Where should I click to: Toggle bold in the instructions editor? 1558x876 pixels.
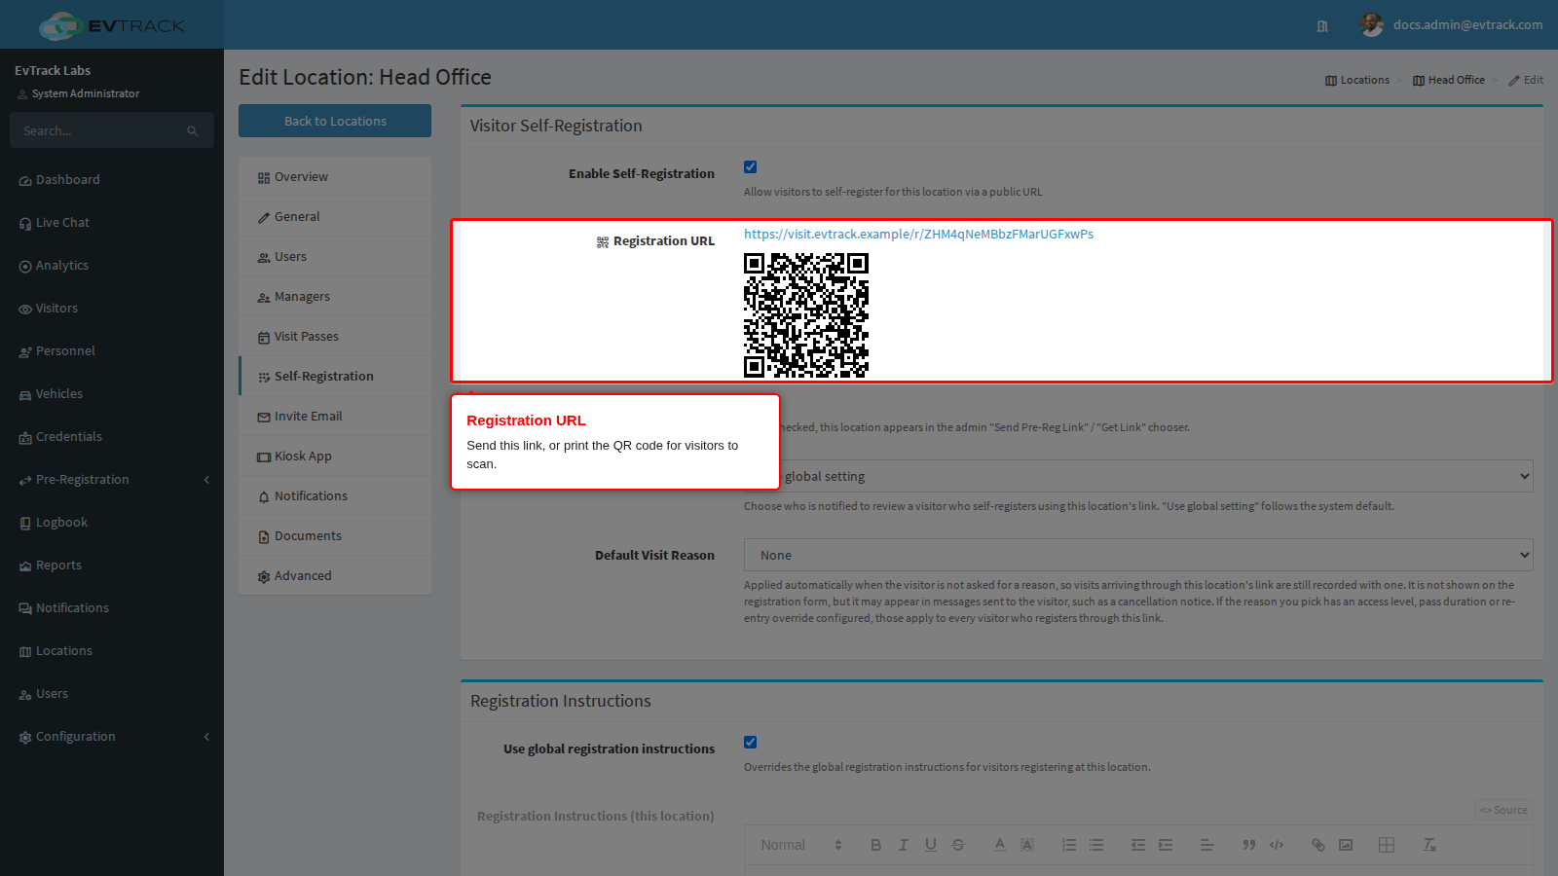[875, 845]
